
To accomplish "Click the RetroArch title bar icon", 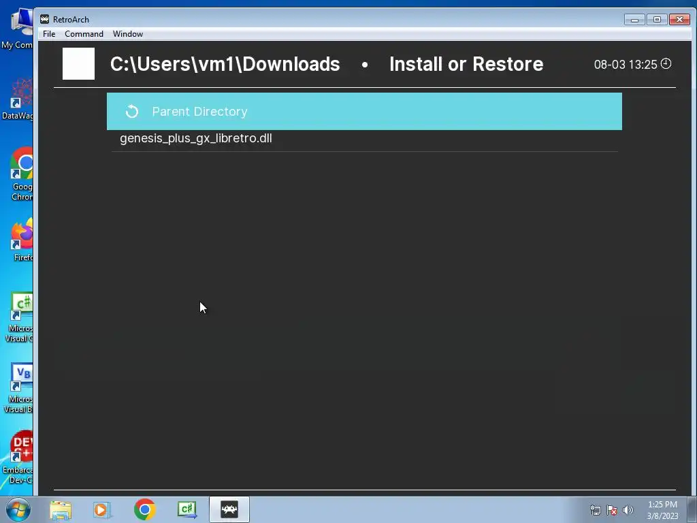I will pyautogui.click(x=44, y=19).
